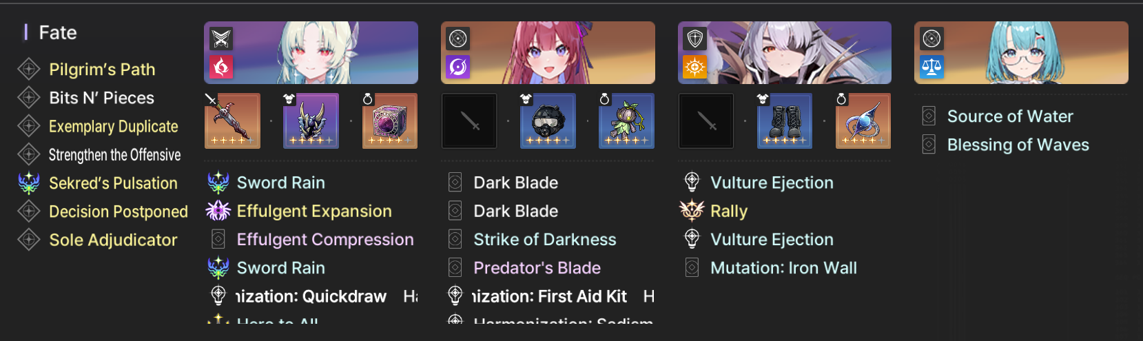
Task: Select the teal-haired character portrait
Action: (x=1021, y=52)
